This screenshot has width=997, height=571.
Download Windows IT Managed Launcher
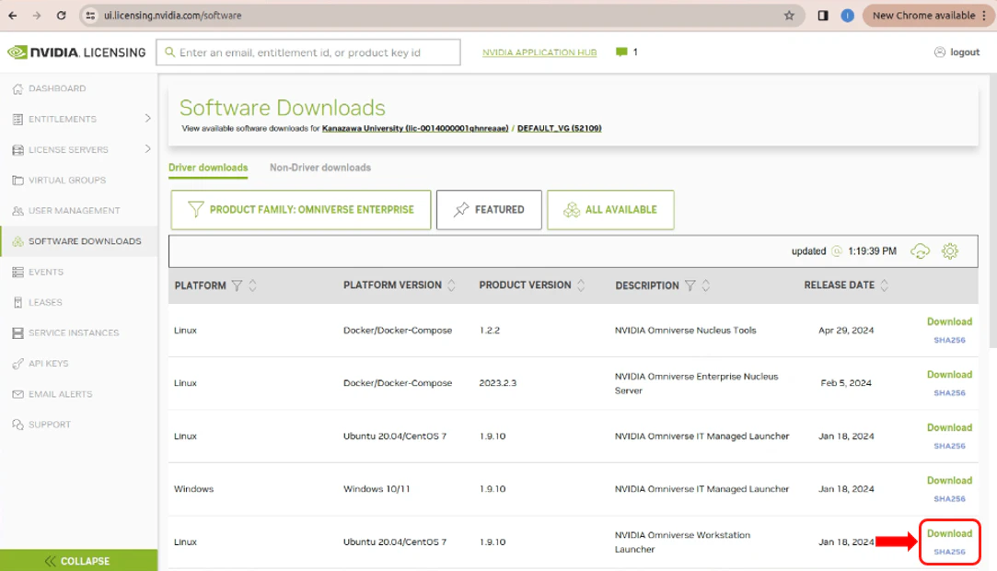(949, 481)
